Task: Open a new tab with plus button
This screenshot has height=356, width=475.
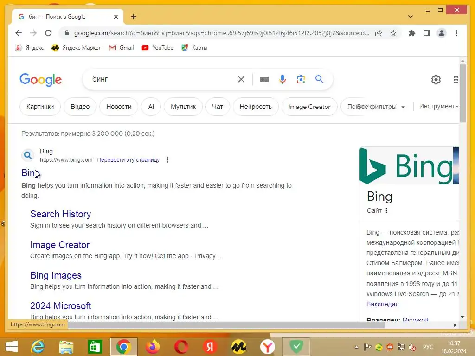Action: pyautogui.click(x=134, y=17)
